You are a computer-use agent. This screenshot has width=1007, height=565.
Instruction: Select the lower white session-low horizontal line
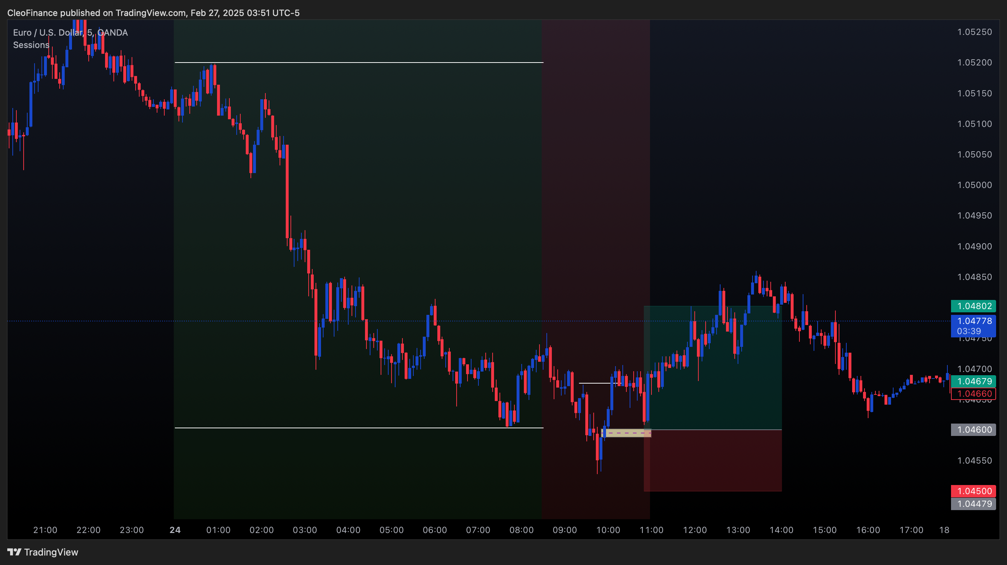point(359,428)
